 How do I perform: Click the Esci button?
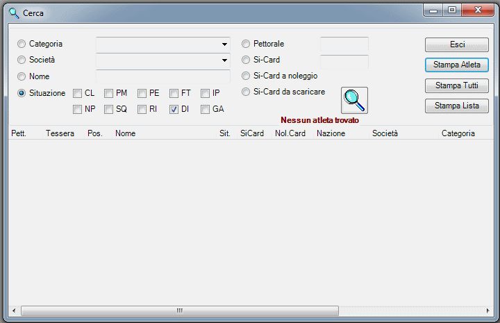457,44
